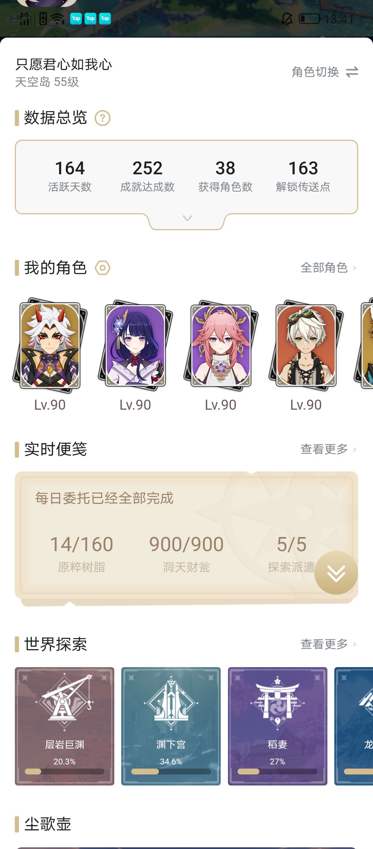Open the 稻妻 torii gate exploration card
The height and width of the screenshot is (849, 373).
(x=277, y=726)
